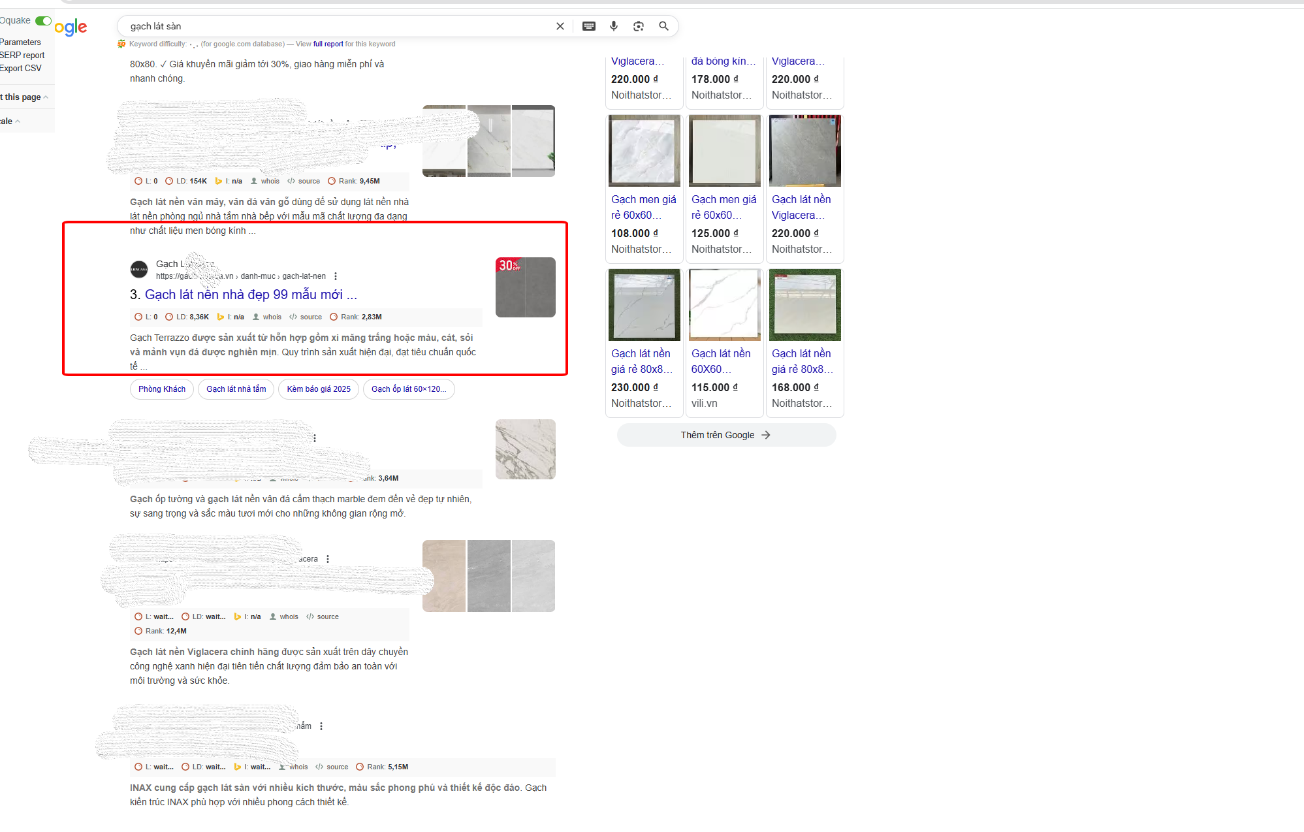Collapse the 'ale' sidebar section chevron
The height and width of the screenshot is (832, 1304).
(18, 121)
